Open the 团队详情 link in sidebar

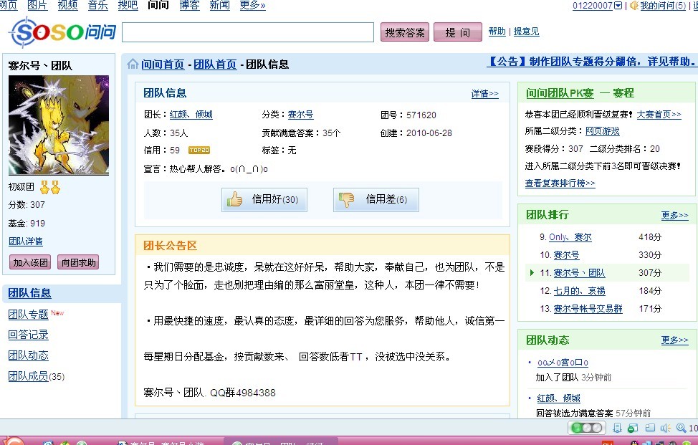click(26, 241)
